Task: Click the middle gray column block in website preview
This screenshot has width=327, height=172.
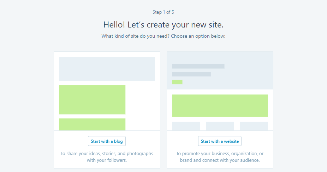Action: [x=220, y=126]
